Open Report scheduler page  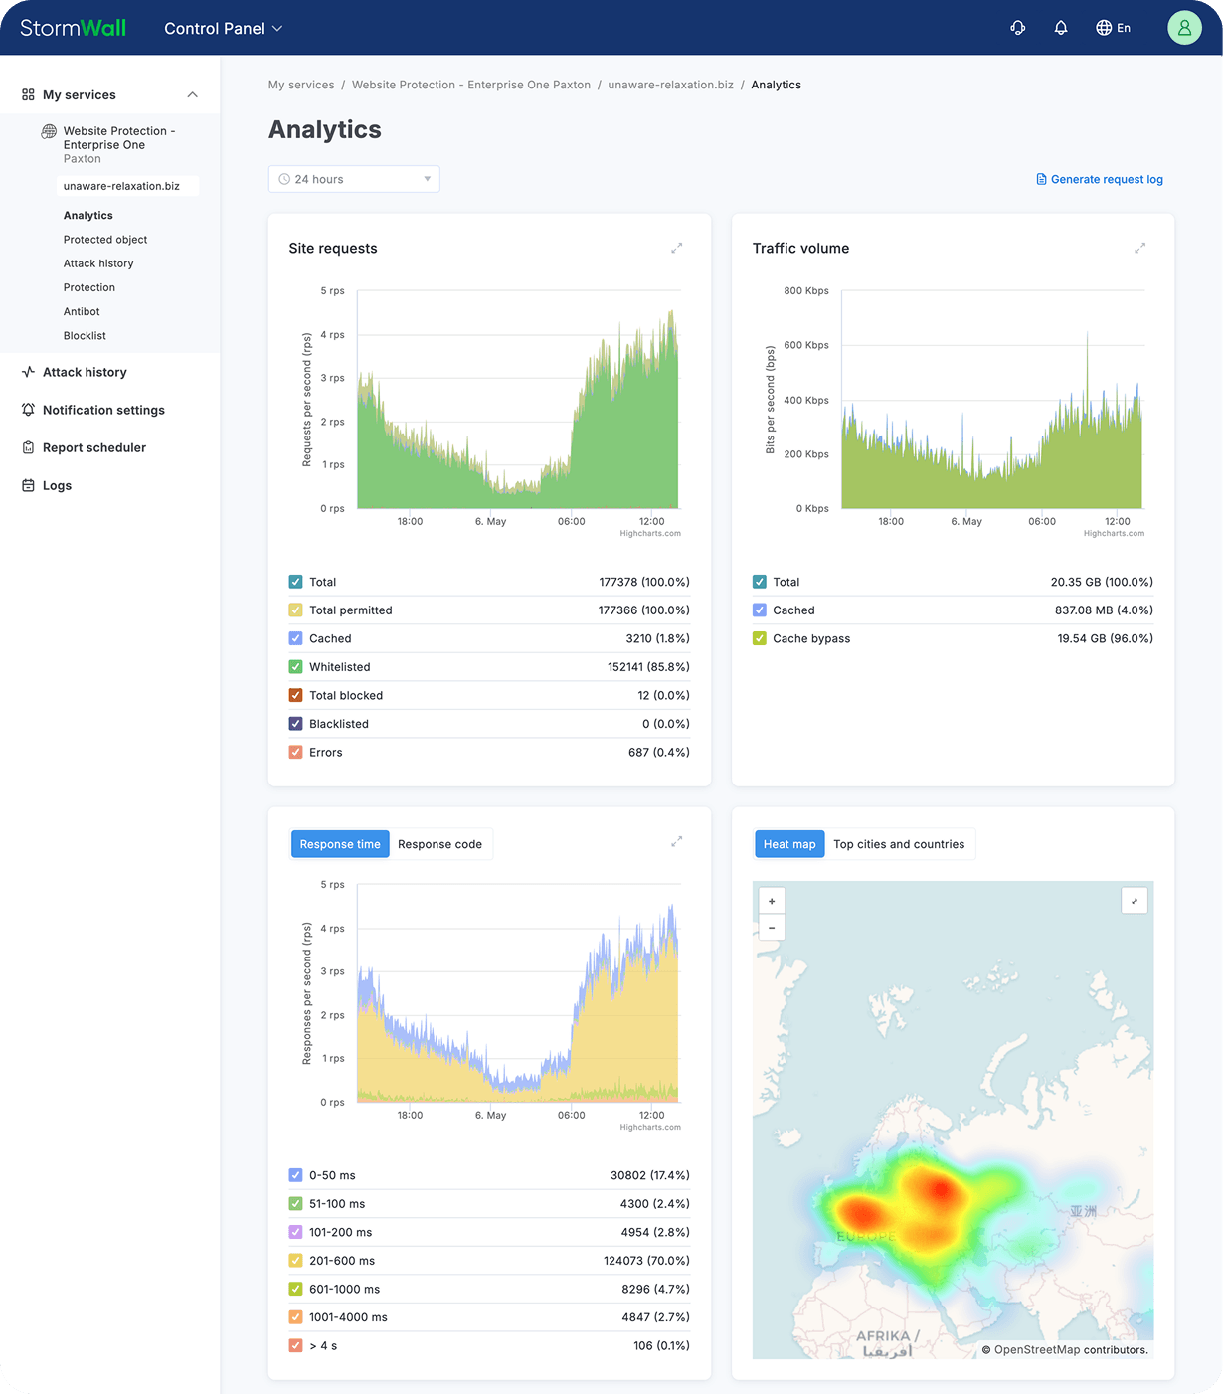tap(94, 447)
